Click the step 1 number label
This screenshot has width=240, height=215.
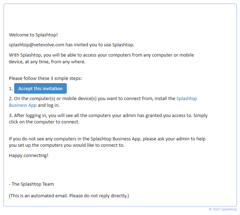tap(11, 89)
